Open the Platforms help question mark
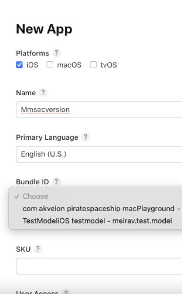The image size is (182, 294). point(57,53)
